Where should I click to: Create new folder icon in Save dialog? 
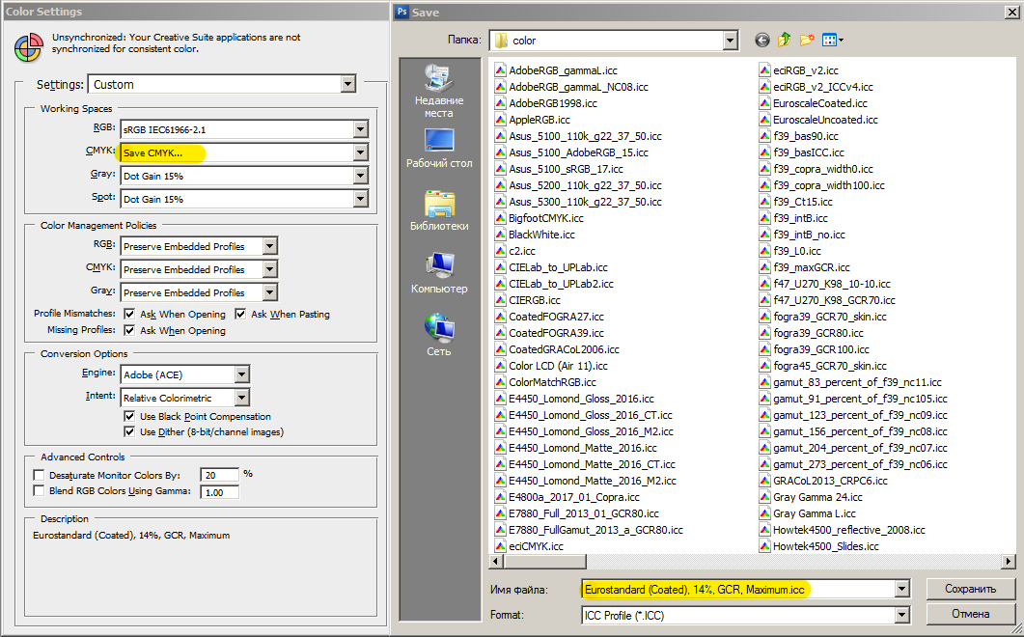click(807, 40)
